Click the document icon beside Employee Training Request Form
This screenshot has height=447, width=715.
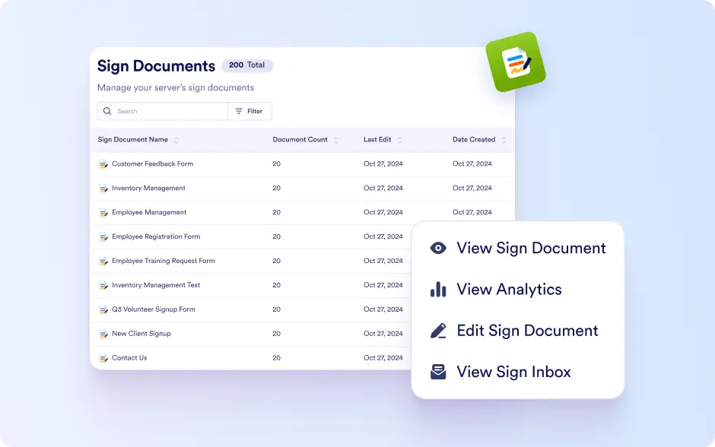pos(103,261)
